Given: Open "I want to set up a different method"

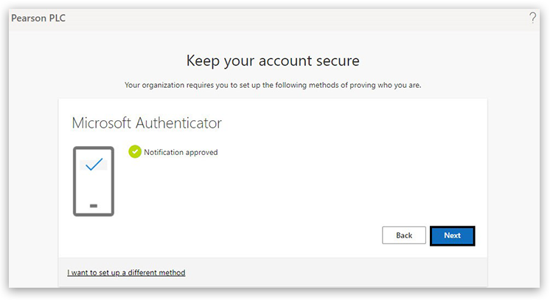Looking at the screenshot, I should 126,273.
